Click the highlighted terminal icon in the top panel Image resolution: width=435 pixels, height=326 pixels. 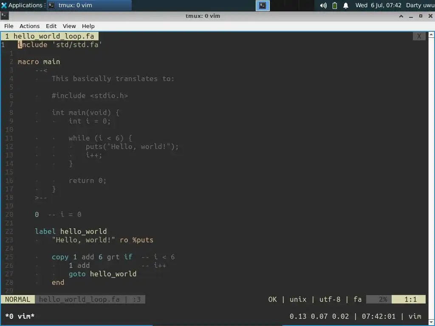click(x=263, y=6)
